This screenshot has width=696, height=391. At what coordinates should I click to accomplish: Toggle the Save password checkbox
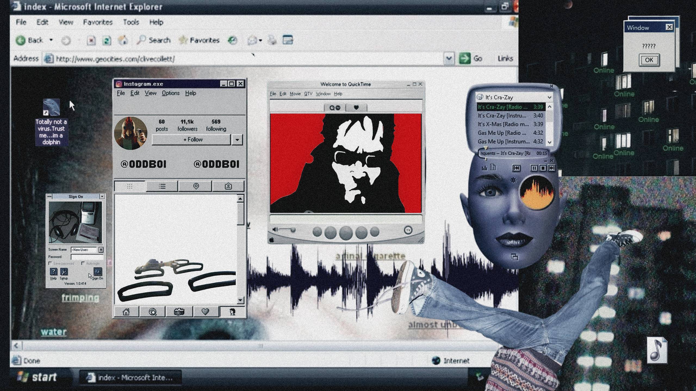[50, 263]
